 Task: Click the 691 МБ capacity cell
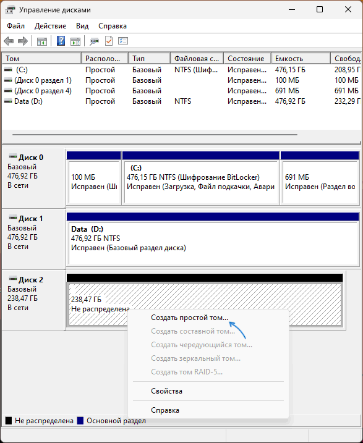[287, 91]
